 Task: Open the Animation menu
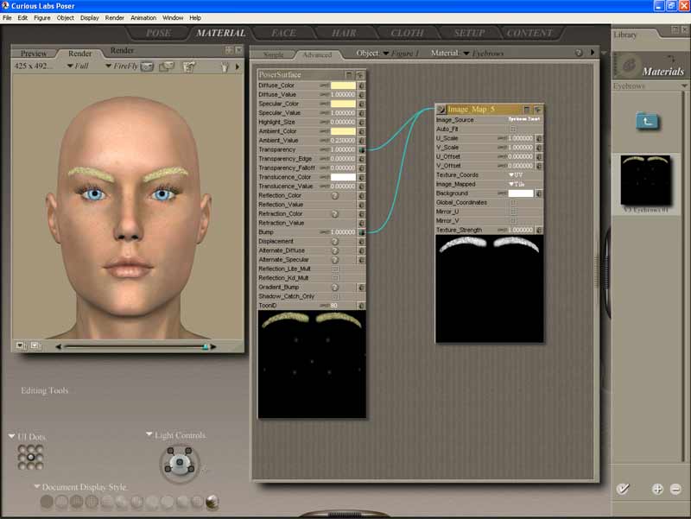pos(143,17)
